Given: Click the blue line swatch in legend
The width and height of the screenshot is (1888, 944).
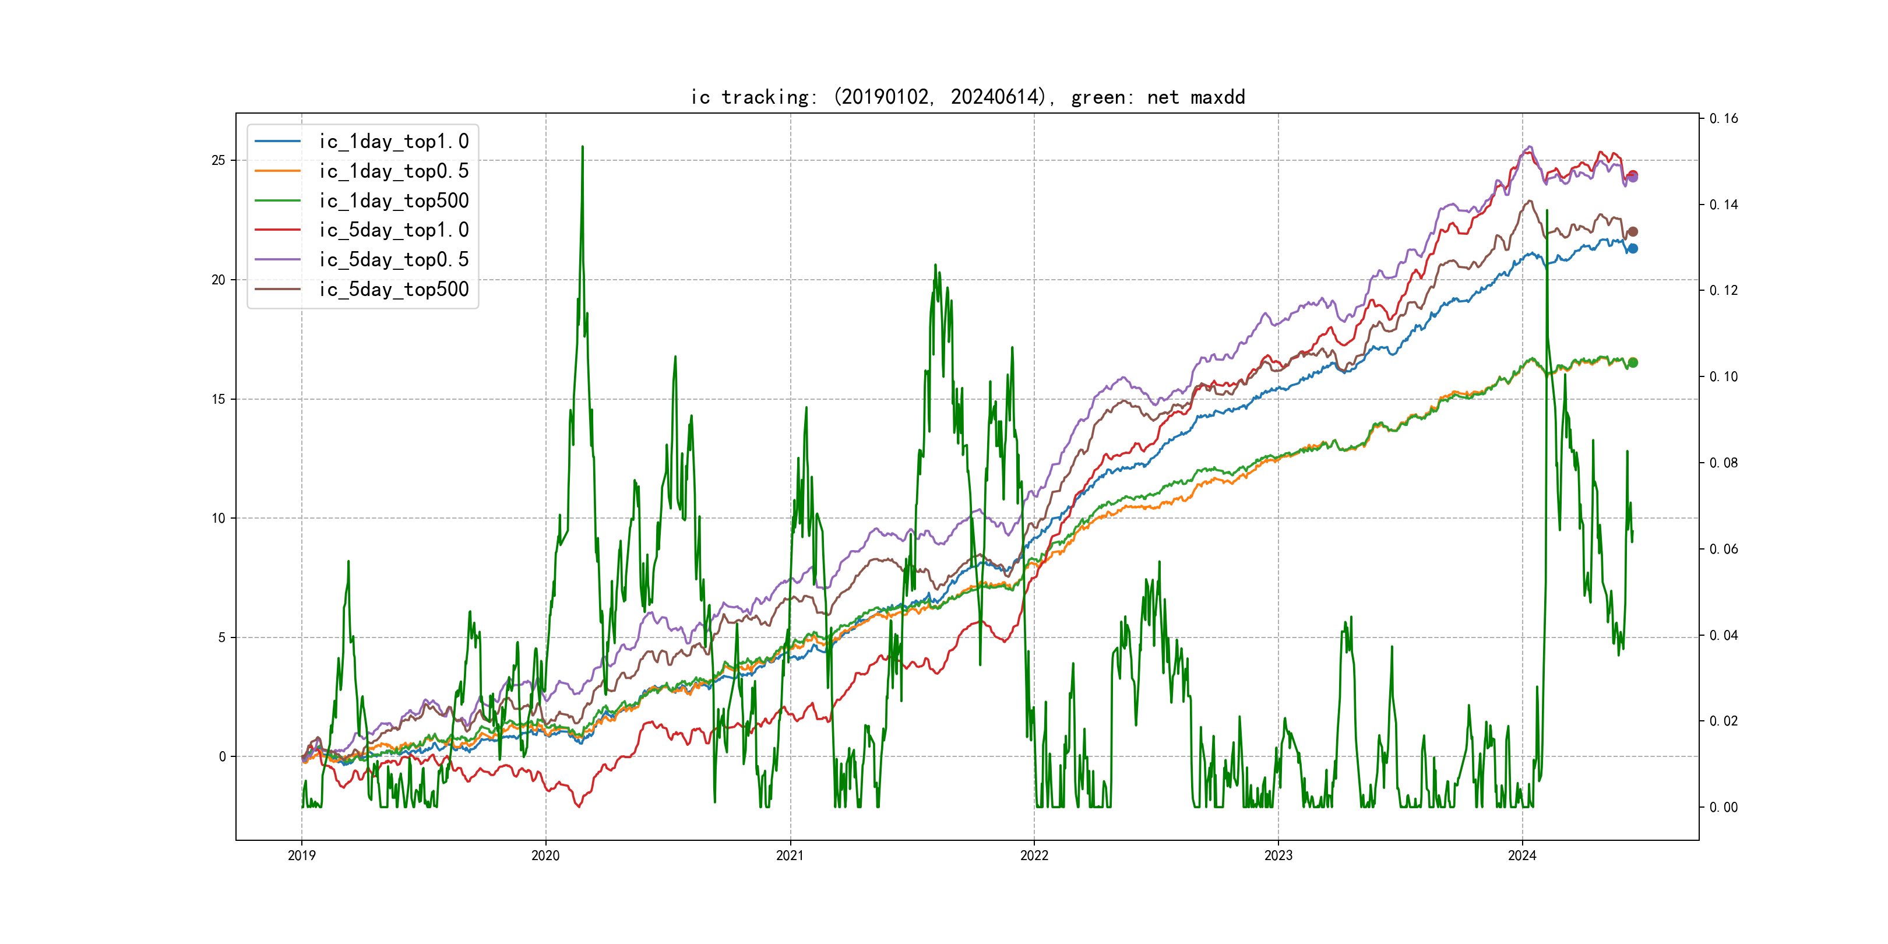Looking at the screenshot, I should coord(278,142).
